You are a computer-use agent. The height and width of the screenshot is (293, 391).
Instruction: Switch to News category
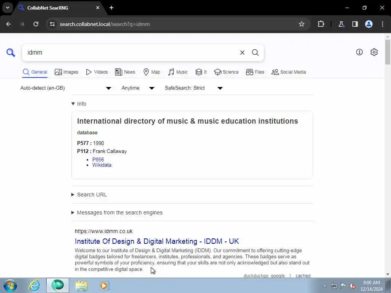125,72
